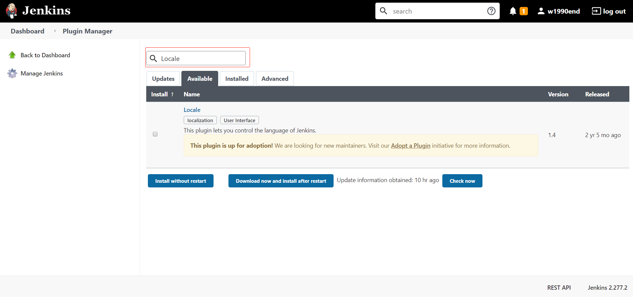The image size is (633, 297).
Task: Click the Back to Dashboard sidebar link
Action: [x=45, y=55]
